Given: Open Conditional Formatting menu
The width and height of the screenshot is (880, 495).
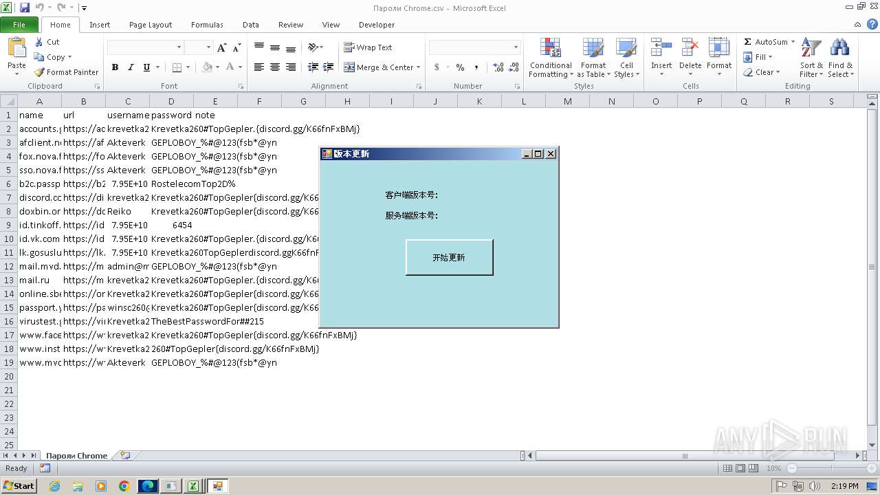Looking at the screenshot, I should (551, 58).
